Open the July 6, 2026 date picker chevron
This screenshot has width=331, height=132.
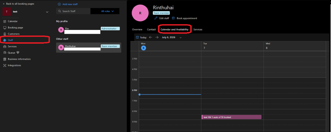(x=180, y=37)
